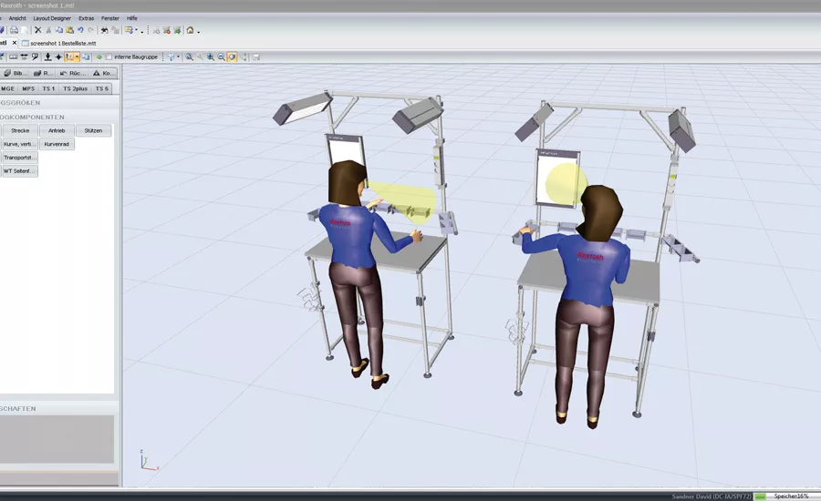
Task: Click the green arrow before interne Baugruppe
Action: tap(99, 57)
